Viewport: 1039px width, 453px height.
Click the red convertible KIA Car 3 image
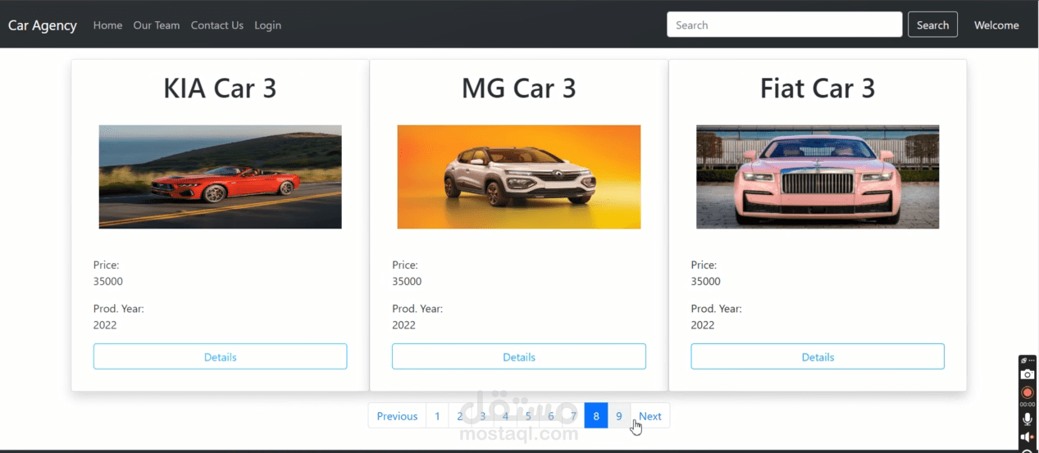click(x=220, y=177)
